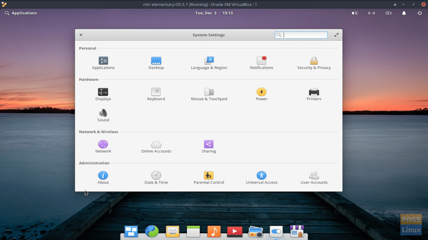428x240 pixels.
Task: Open the Applications menu in top panel
Action: click(x=21, y=13)
